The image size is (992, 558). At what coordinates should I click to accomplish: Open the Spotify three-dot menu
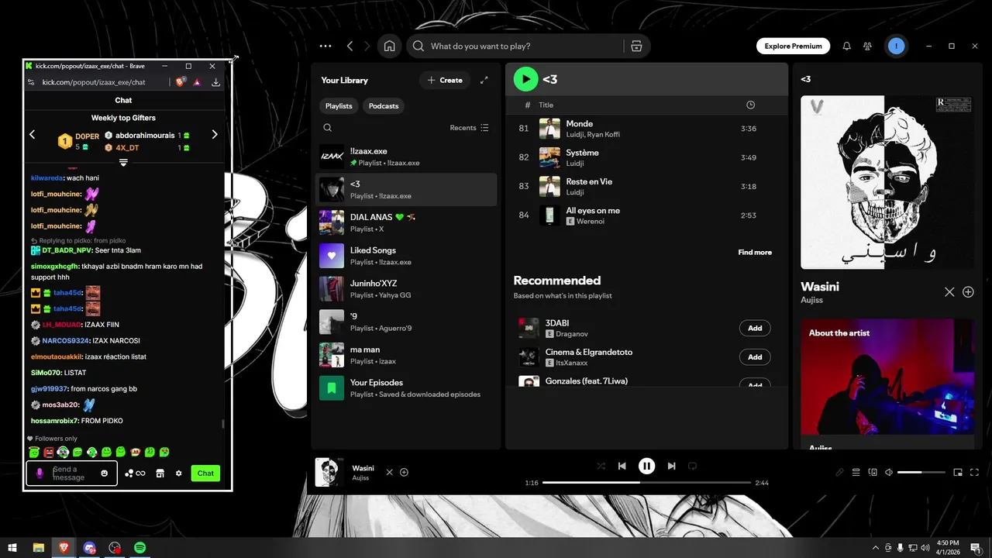coord(325,46)
